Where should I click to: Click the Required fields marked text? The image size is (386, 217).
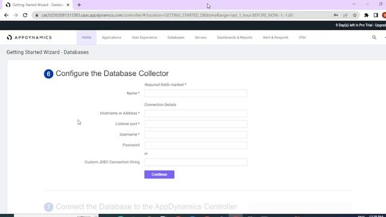pos(165,84)
